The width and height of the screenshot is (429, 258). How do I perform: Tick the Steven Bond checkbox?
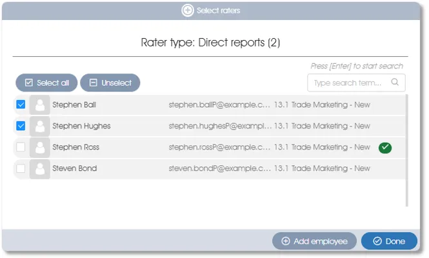[21, 169]
